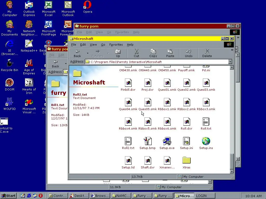Click Internet Explorer quick launch icon
The image size is (266, 199).
coord(29,196)
